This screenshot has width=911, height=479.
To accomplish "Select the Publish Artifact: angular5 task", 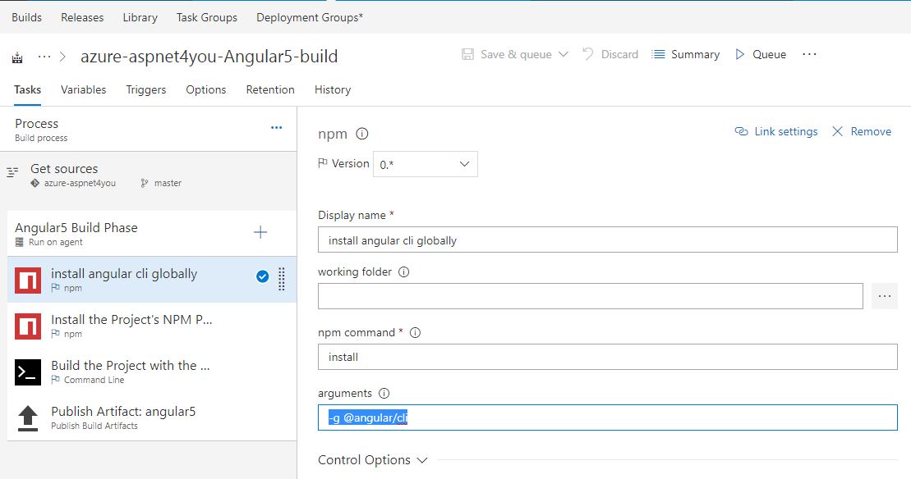I will pyautogui.click(x=152, y=417).
